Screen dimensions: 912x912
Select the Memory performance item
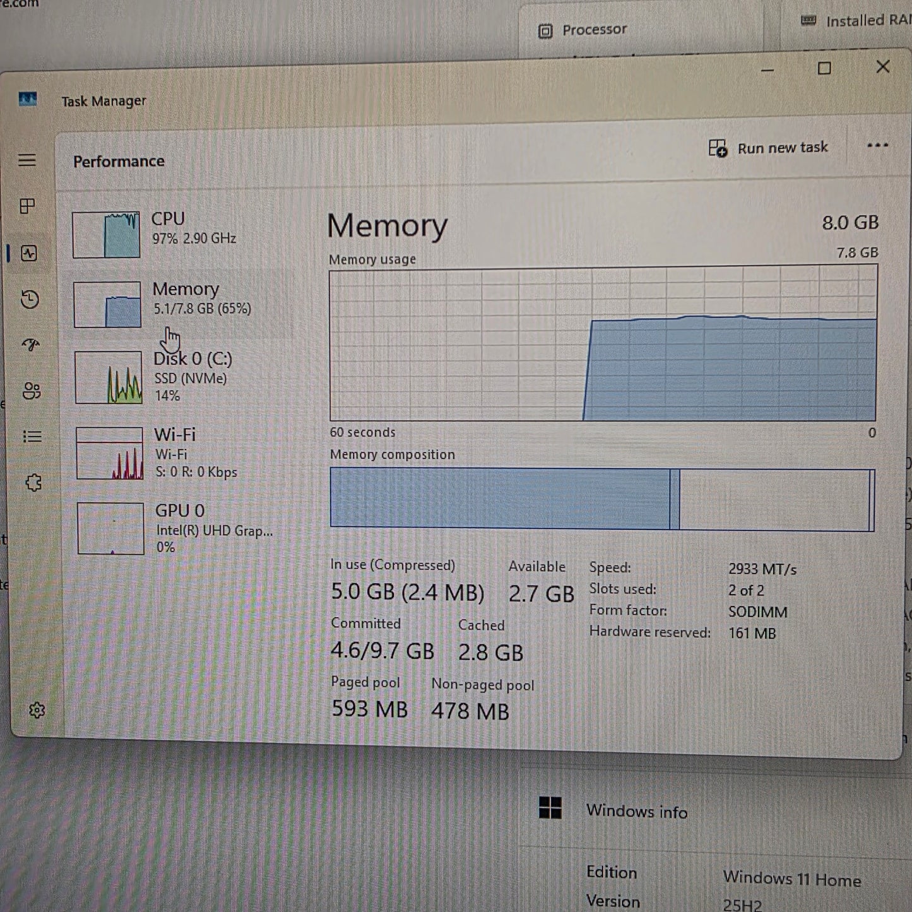182,305
